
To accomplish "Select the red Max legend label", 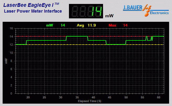I will 112,25.
